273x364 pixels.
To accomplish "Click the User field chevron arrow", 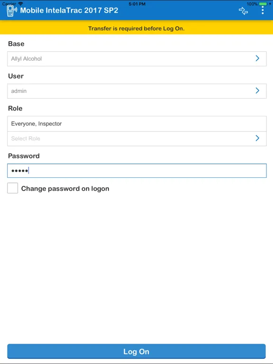I will [257, 91].
